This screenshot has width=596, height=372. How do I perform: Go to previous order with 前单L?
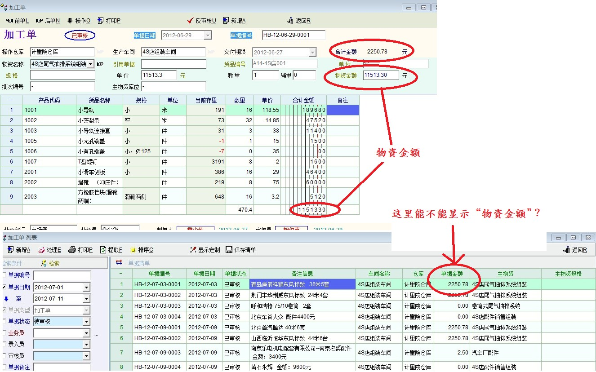(17, 21)
